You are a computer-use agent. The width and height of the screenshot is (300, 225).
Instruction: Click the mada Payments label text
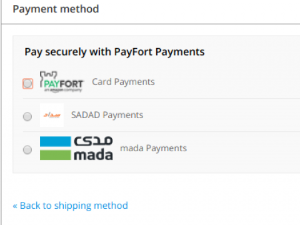click(153, 148)
